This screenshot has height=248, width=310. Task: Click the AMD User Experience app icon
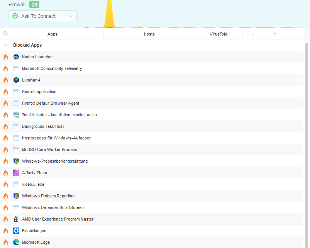16,219
